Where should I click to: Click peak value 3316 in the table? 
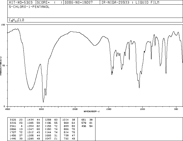point(13,123)
